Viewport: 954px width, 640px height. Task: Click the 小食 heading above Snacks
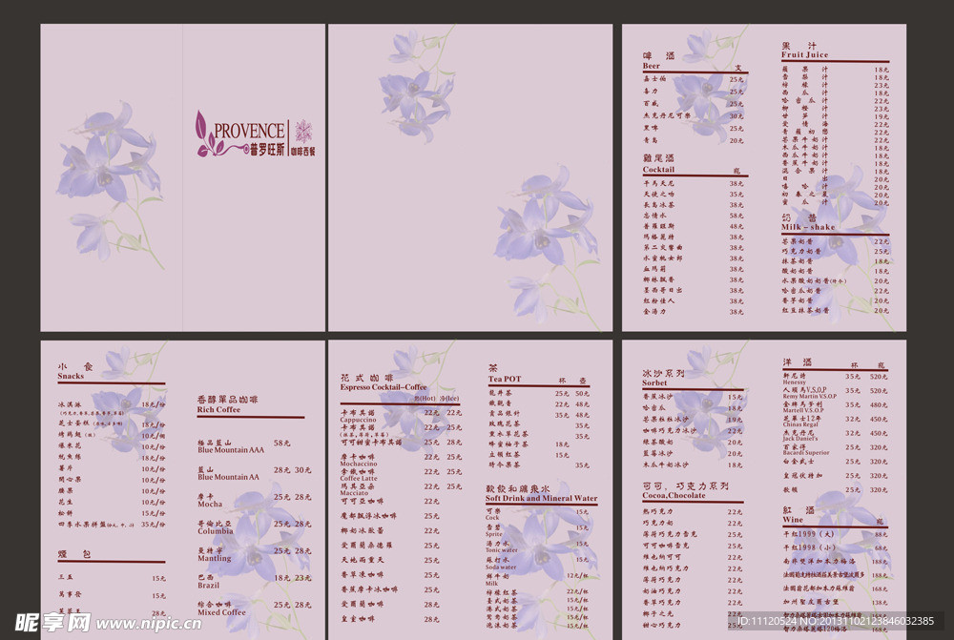(75, 367)
